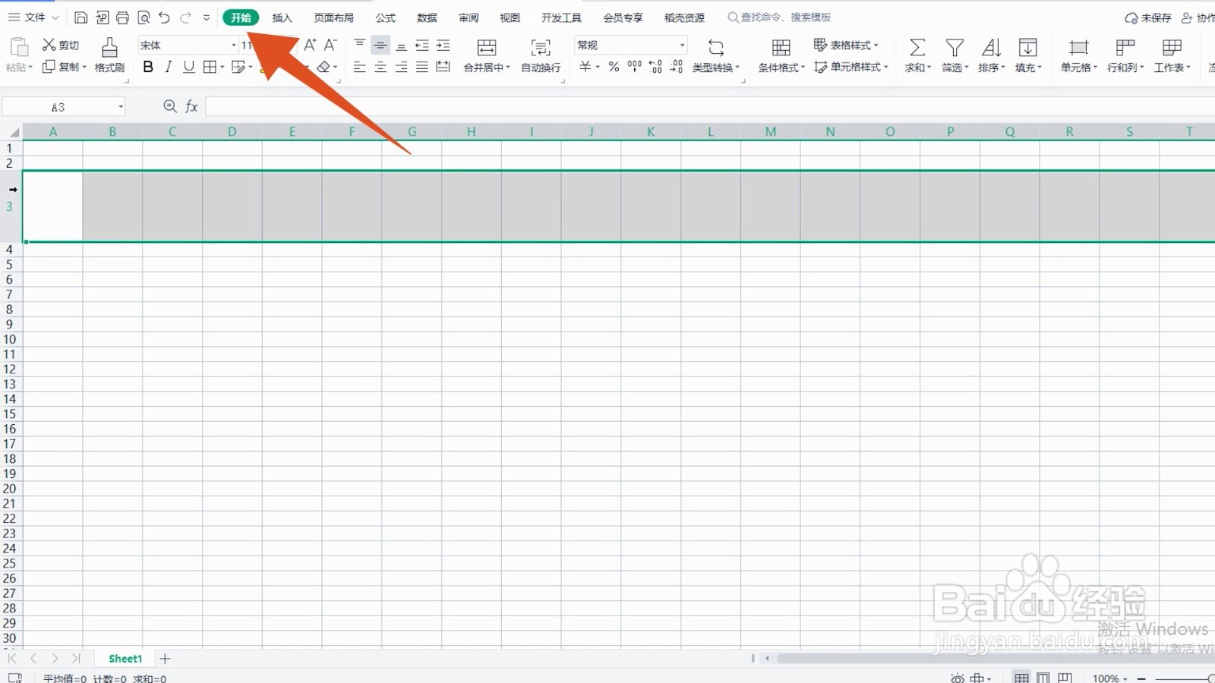Click the Sort (排序) icon
This screenshot has height=683, width=1215.
991,47
